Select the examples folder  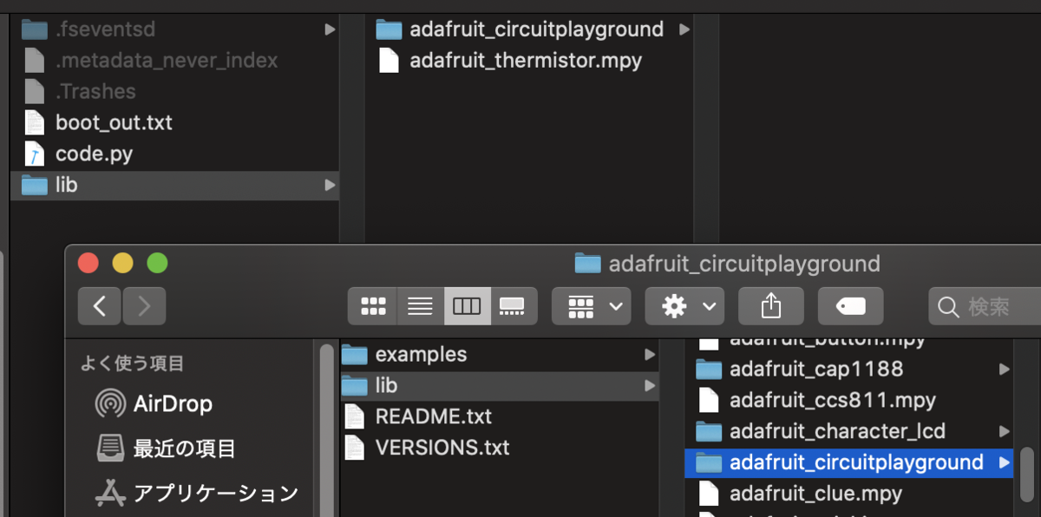499,354
